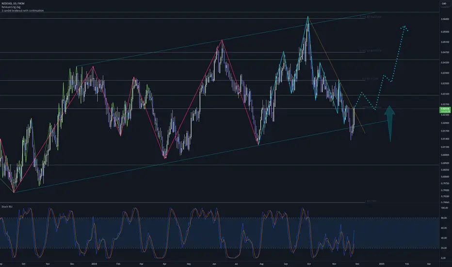Click the 0.82000 price axis label
Viewport: 452px width, 267px height.
[x=445, y=123]
